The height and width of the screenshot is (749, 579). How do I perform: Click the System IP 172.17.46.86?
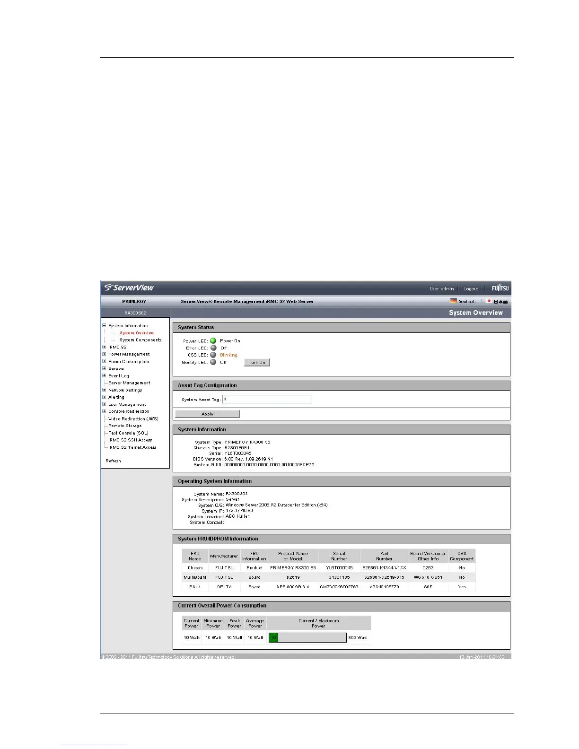pyautogui.click(x=239, y=511)
